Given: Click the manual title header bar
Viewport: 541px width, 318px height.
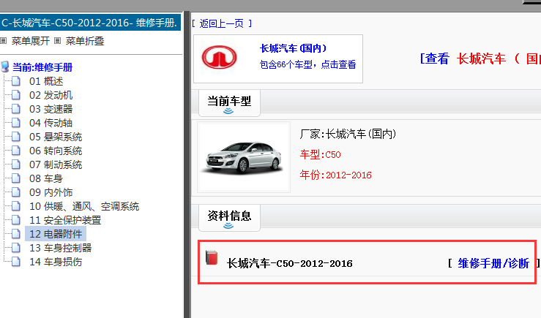Looking at the screenshot, I should click(90, 23).
